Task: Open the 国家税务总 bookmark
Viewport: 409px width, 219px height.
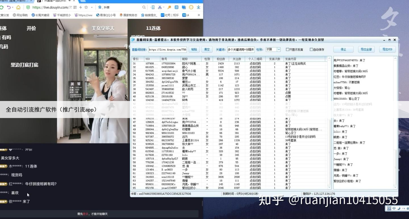Action: pyautogui.click(x=128, y=15)
